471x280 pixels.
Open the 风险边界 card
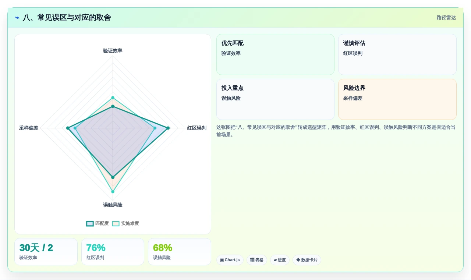[397, 99]
